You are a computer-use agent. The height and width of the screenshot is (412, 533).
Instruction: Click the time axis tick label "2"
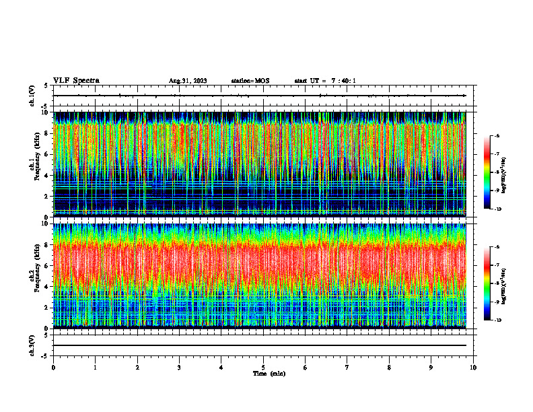(137, 368)
